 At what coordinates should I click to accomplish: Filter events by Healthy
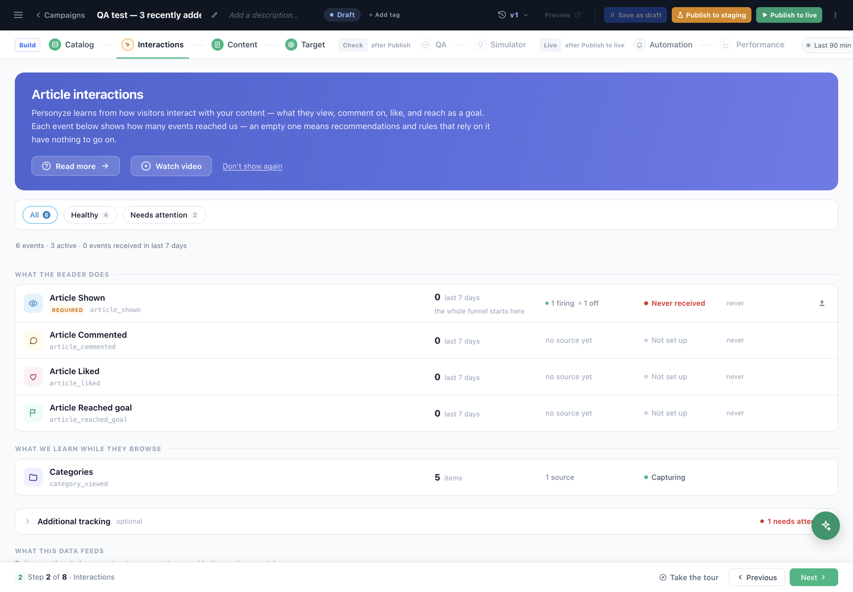[x=90, y=215]
